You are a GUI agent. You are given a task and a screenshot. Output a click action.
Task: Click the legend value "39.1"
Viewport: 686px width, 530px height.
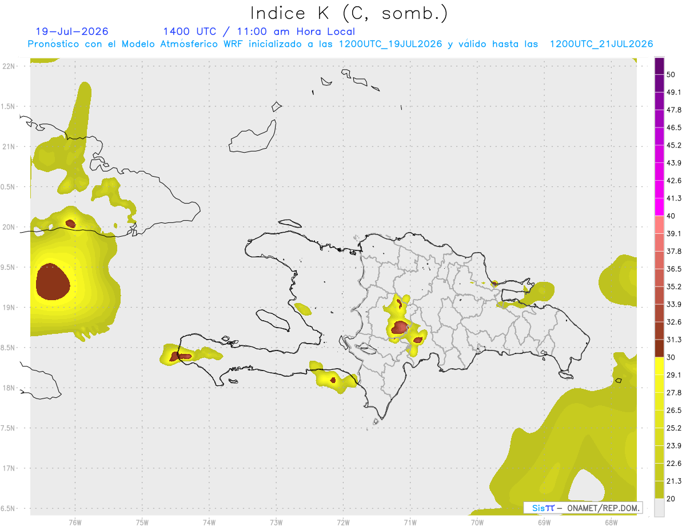(674, 233)
